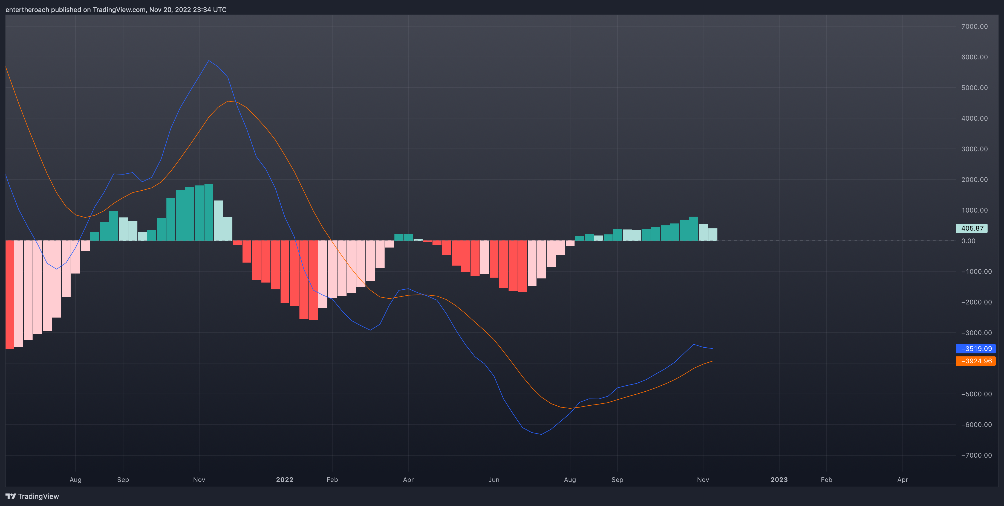Click the 4000.00 price axis label
Screen dimensions: 1004x506
974,118
